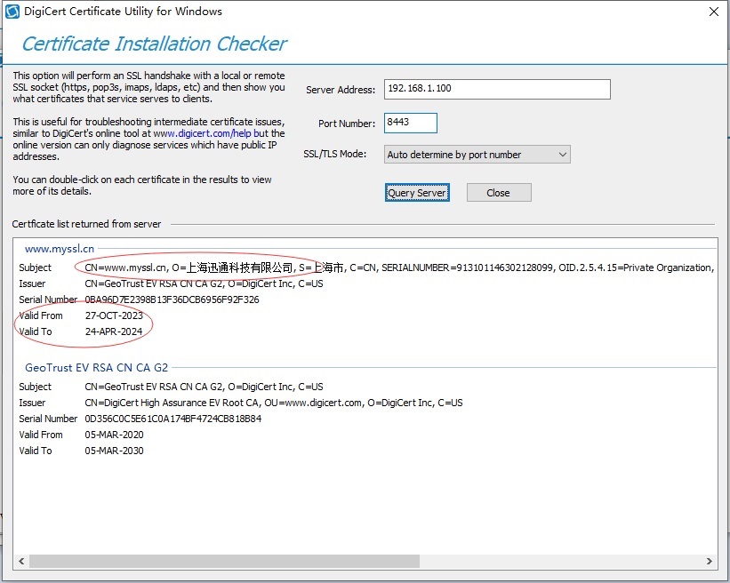Select the www.myssl.cn certificate header

[60, 249]
